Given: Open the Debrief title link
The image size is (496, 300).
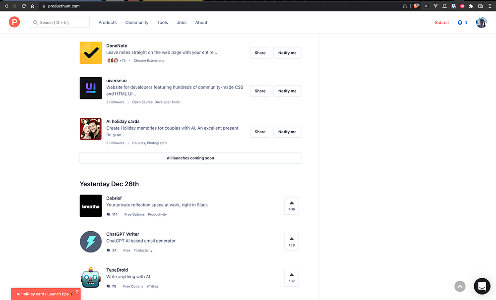Looking at the screenshot, I should pyautogui.click(x=114, y=198).
